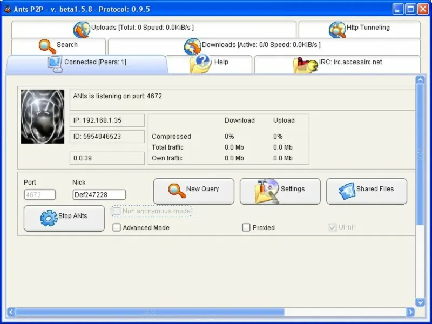Image resolution: width=432 pixels, height=324 pixels.
Task: Click the Http Tunneling tab icon
Action: [x=337, y=30]
